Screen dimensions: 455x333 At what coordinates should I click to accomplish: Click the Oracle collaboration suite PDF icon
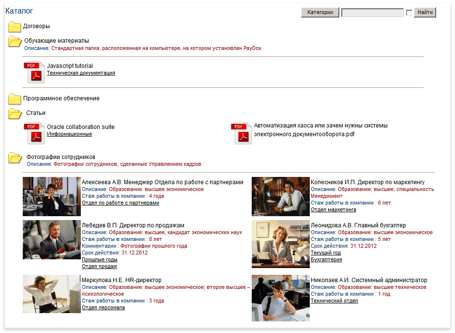[x=34, y=133]
